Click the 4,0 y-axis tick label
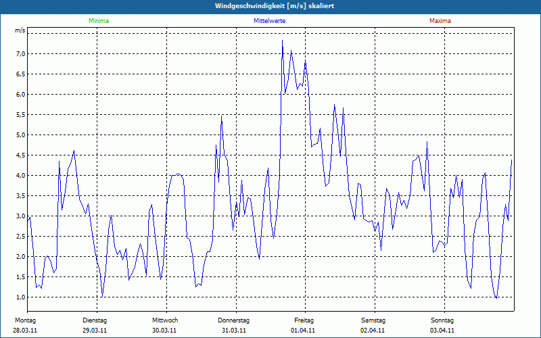 point(20,176)
